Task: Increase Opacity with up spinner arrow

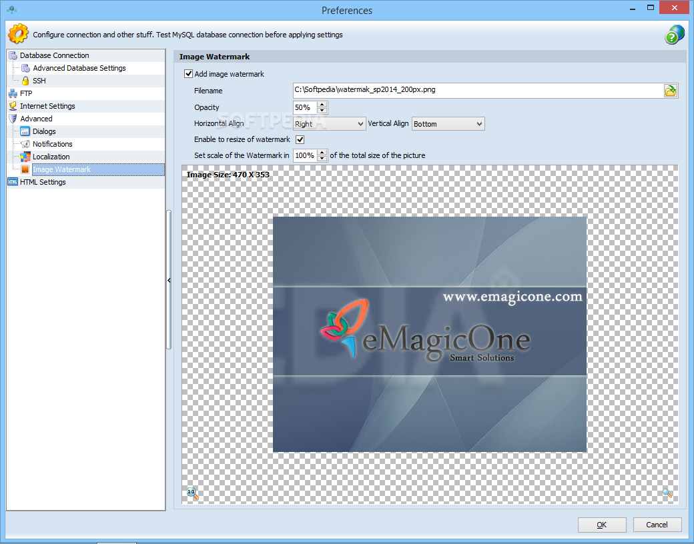Action: click(x=322, y=105)
